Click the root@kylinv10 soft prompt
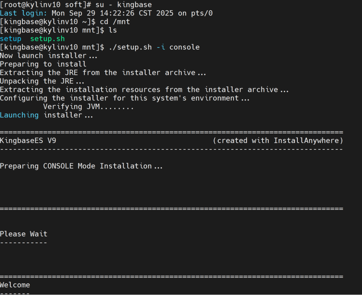The image size is (362, 295). point(45,5)
